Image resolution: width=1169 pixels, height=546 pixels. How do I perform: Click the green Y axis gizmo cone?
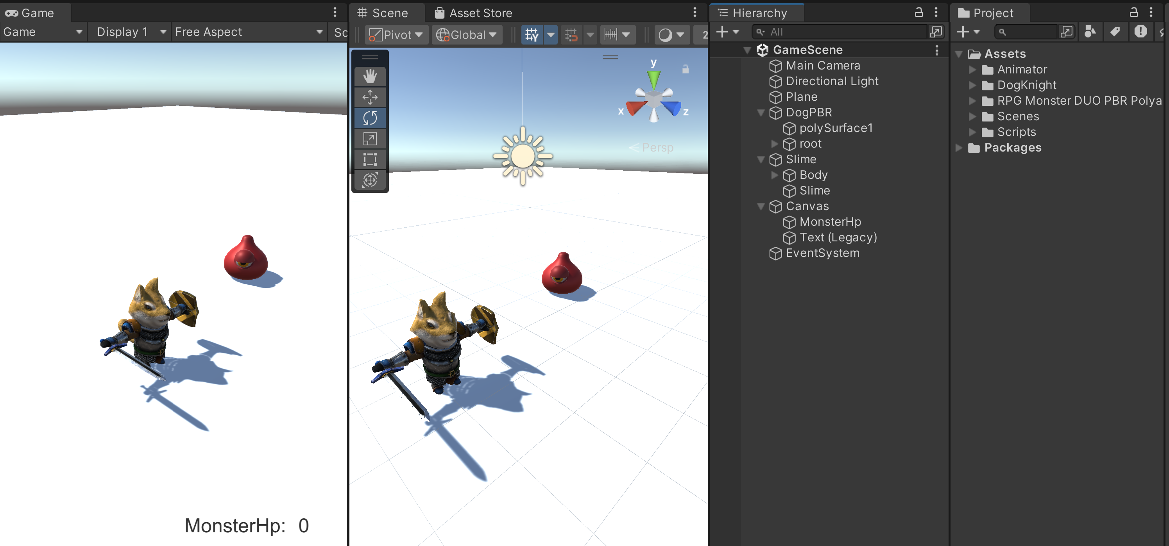(653, 79)
